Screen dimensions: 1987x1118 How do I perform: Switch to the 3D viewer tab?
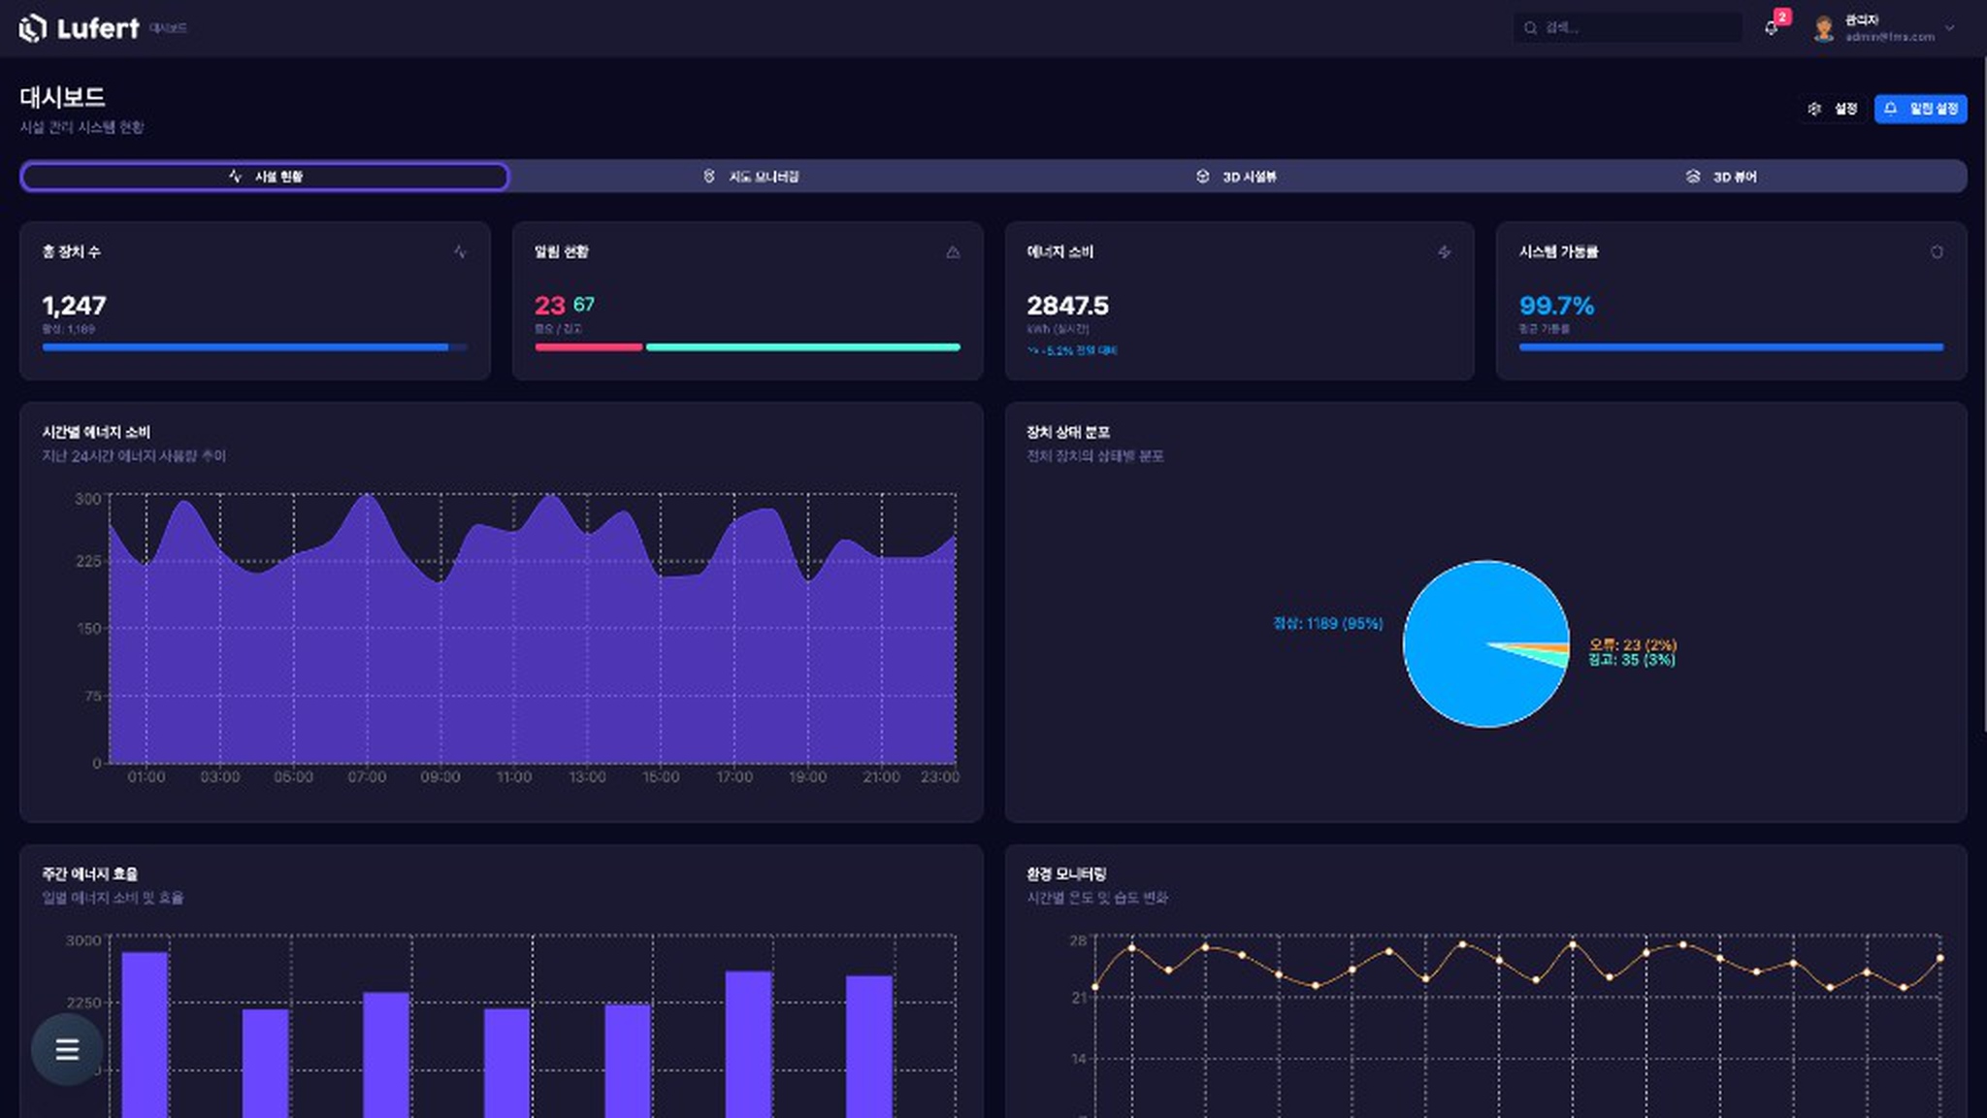[1722, 177]
